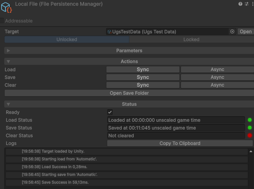Open the component kebab menu icon

pyautogui.click(x=253, y=4)
